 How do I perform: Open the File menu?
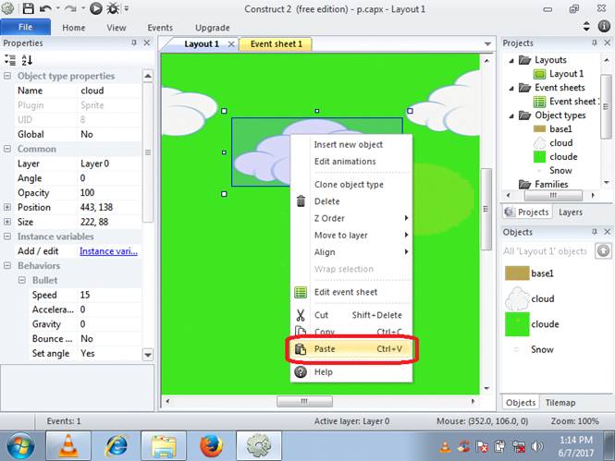[x=26, y=27]
